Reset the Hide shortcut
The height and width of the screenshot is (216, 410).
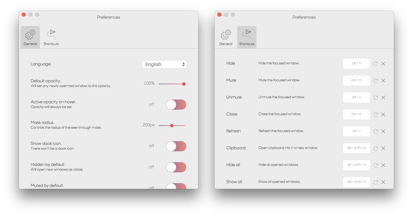376,64
